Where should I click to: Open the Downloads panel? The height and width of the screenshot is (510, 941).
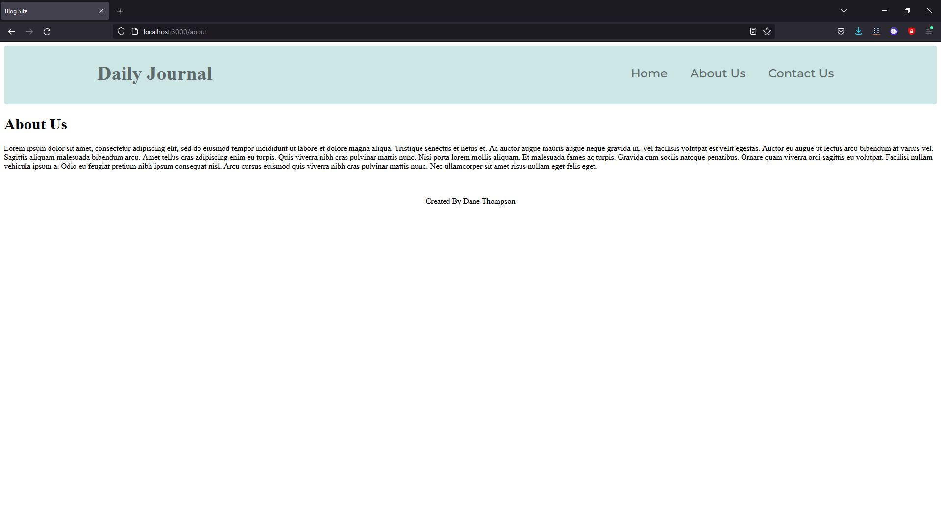pos(859,31)
